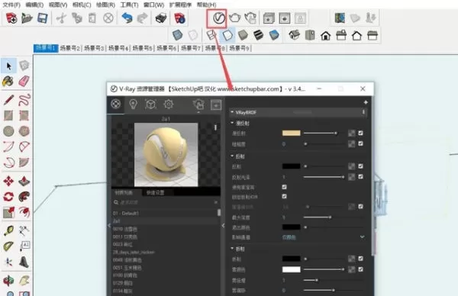This screenshot has width=458, height=296.
Task: Toggle the refraction (折射) color row checkbox
Action: pyautogui.click(x=361, y=259)
